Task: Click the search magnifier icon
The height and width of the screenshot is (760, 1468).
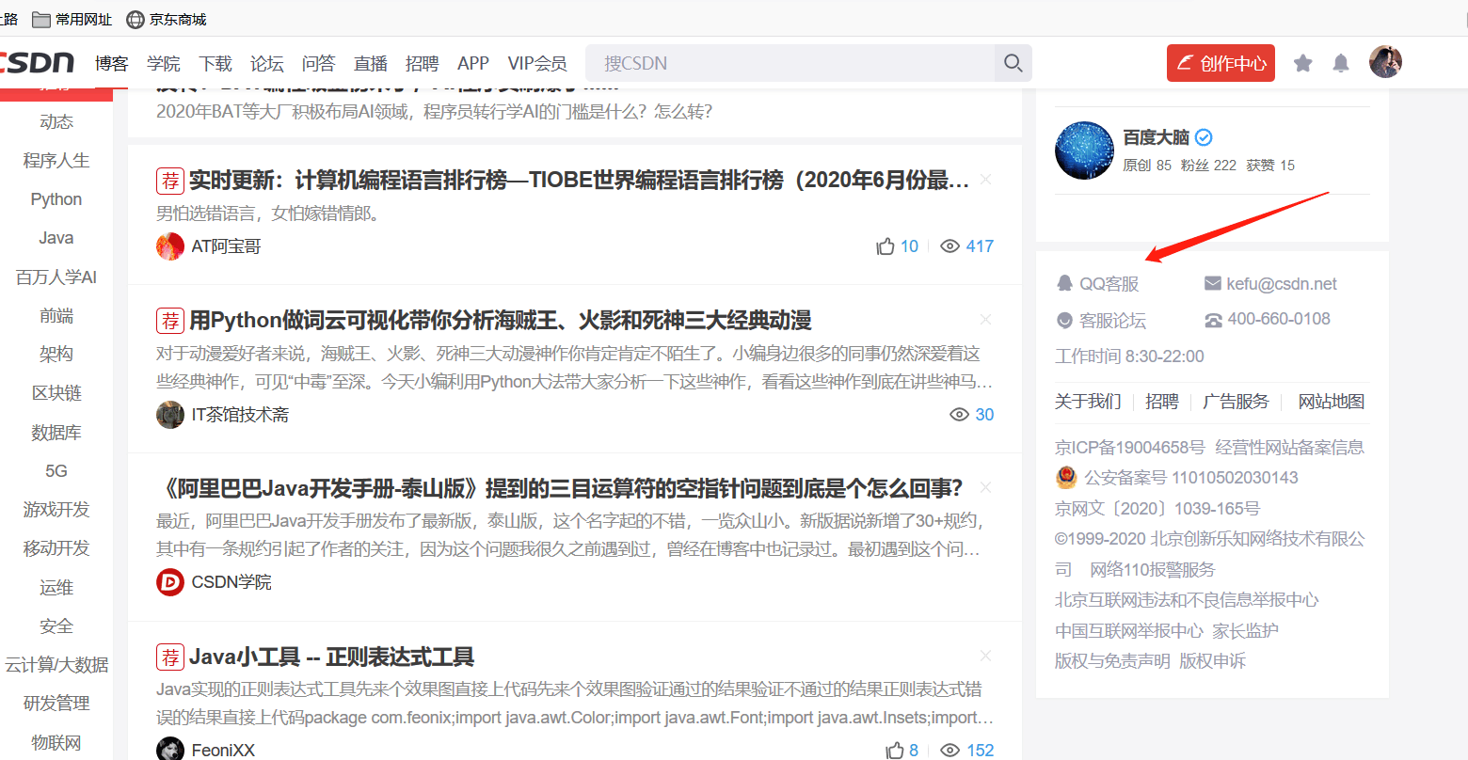Action: [1013, 63]
